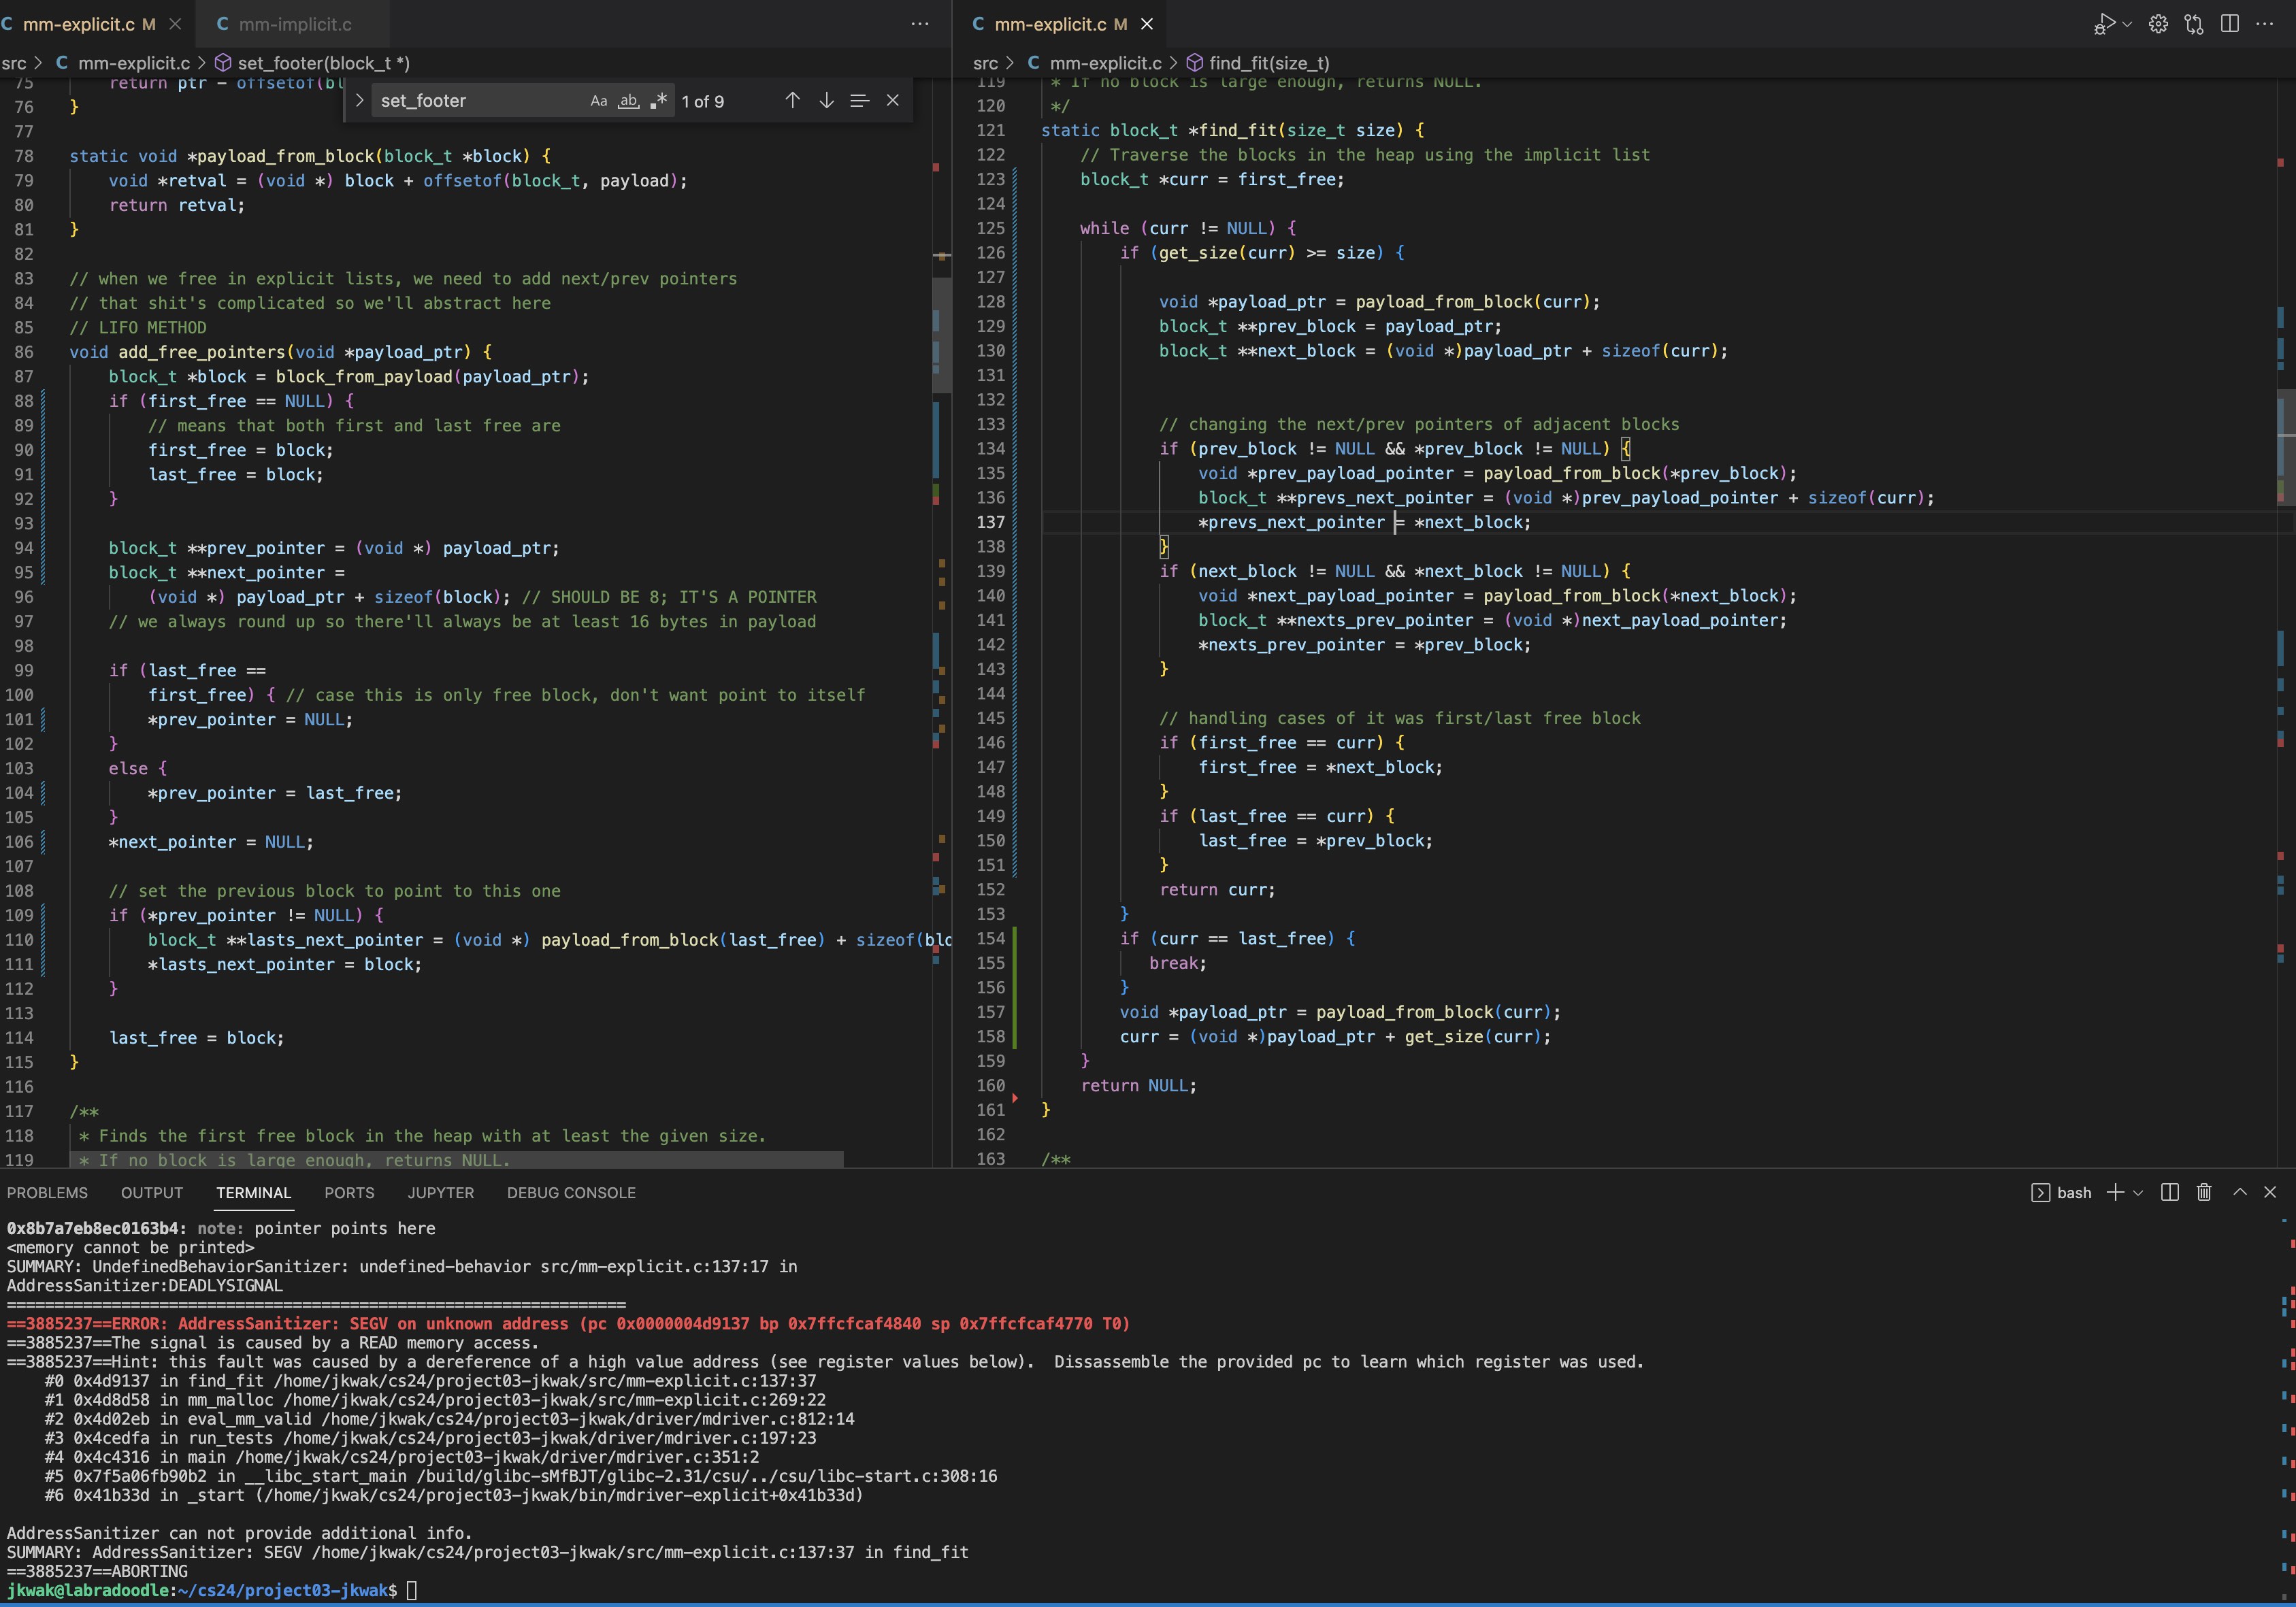Click the left editor minimap scrollbar slider
Viewport: 2296px width, 1607px height.
[x=941, y=335]
